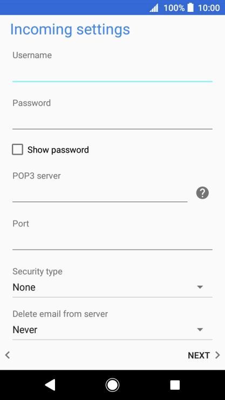Tap the right chevron beside NEXT

[x=217, y=355]
